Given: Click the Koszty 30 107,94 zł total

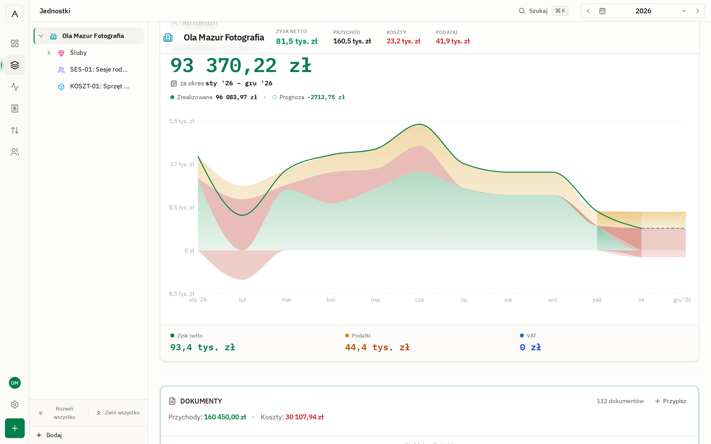Looking at the screenshot, I should (x=292, y=417).
